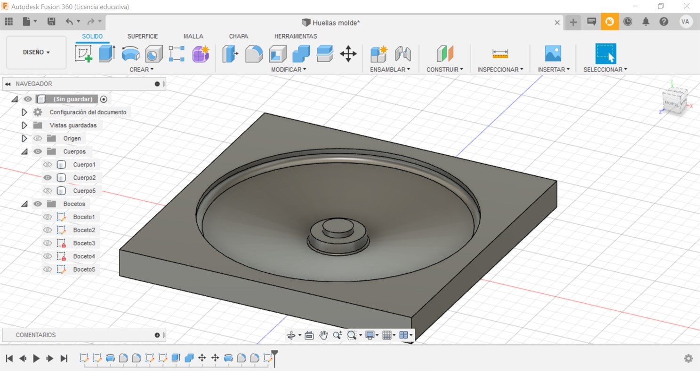The width and height of the screenshot is (700, 371).
Task: Select the Rectangular Pattern tool
Action: point(177,54)
